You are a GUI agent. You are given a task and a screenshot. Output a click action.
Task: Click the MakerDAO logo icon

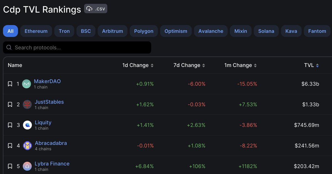(x=27, y=84)
